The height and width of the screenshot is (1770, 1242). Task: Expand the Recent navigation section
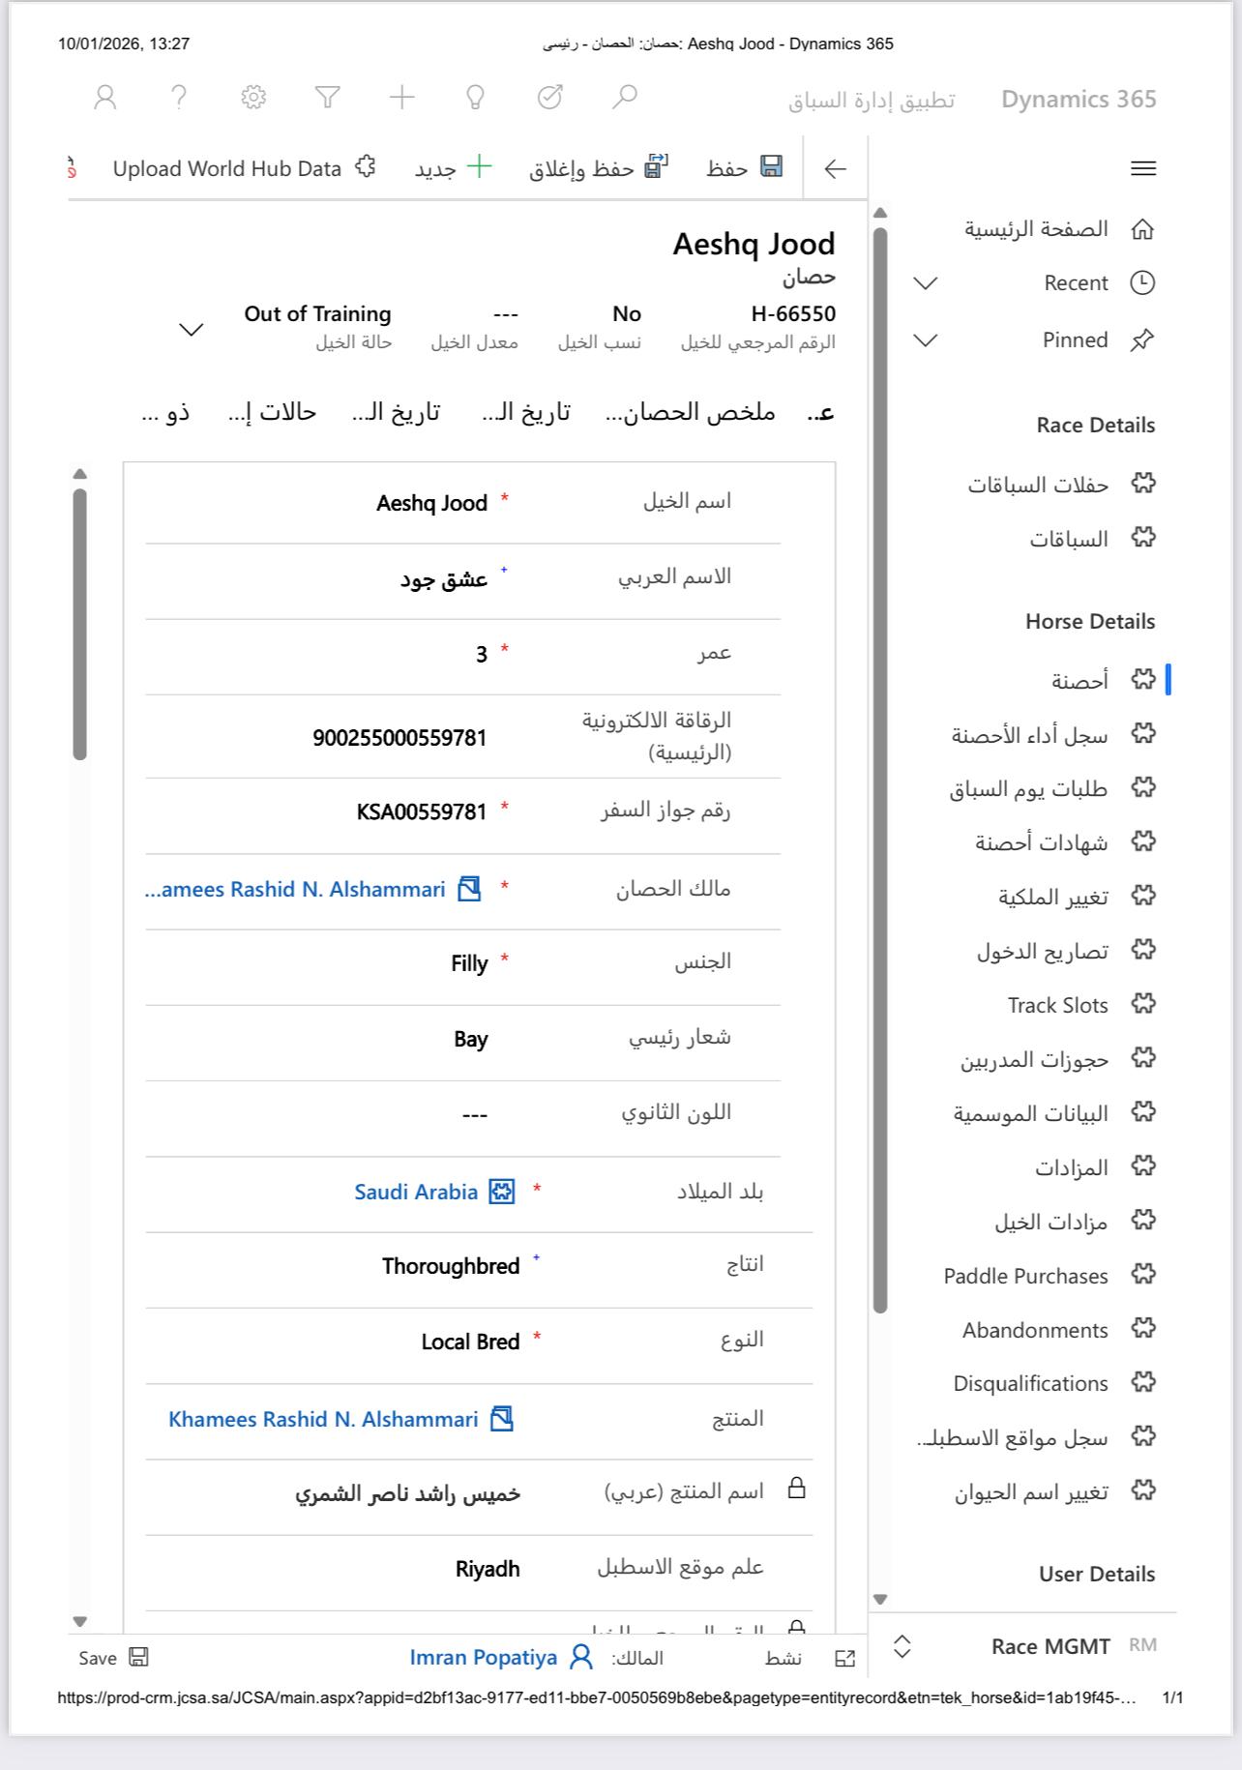coord(926,283)
